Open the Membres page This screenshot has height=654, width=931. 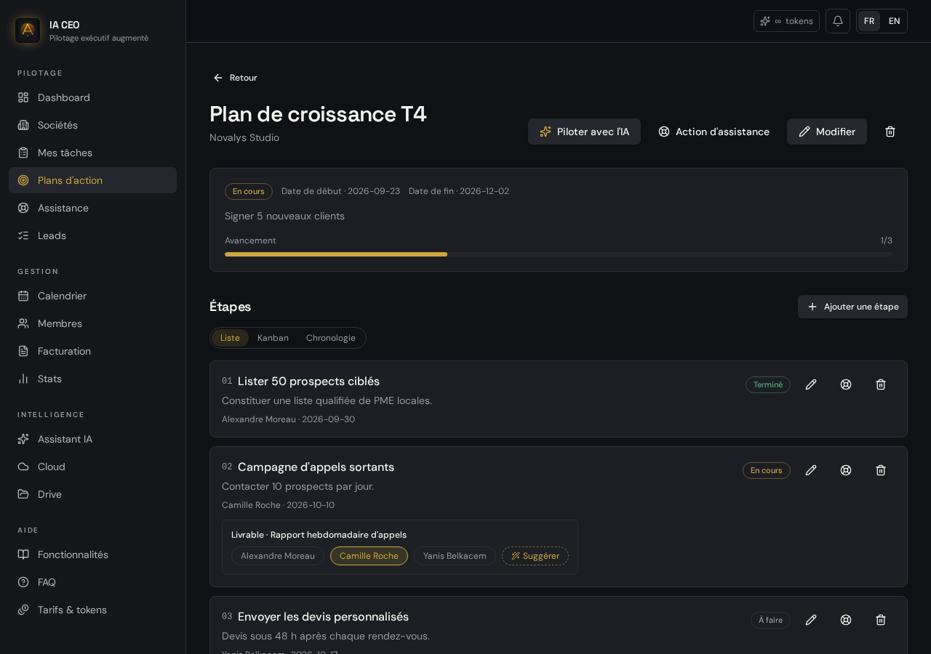(x=92, y=323)
